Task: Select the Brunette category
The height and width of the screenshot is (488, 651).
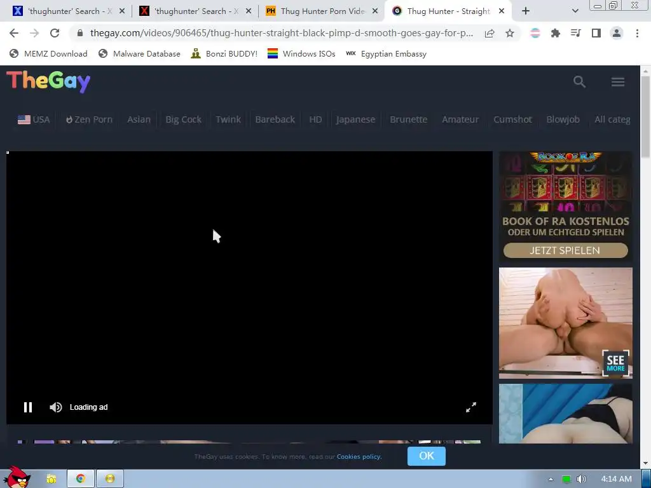Action: coord(409,119)
